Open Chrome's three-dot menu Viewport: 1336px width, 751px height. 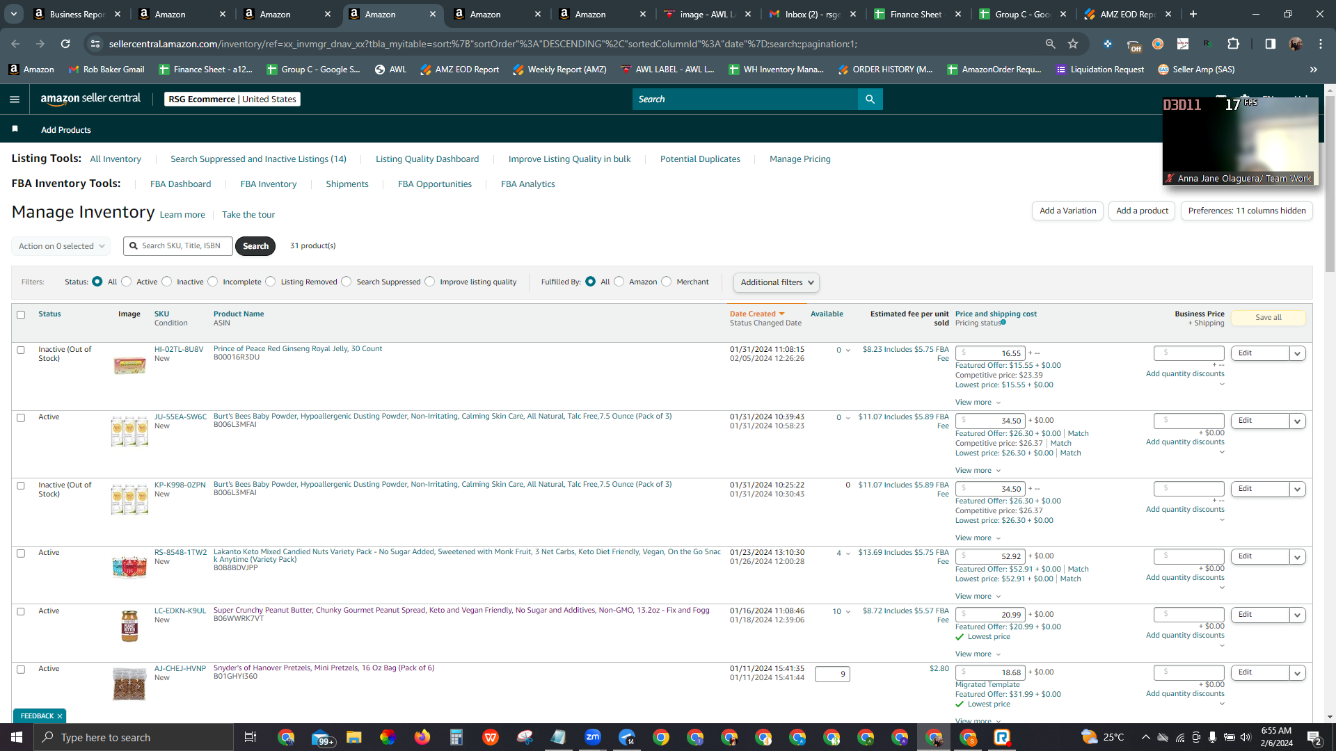pyautogui.click(x=1321, y=44)
